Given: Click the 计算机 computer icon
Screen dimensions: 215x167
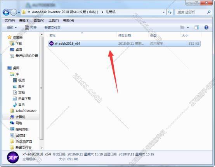Looking at the screenshot, I should tap(12, 117).
